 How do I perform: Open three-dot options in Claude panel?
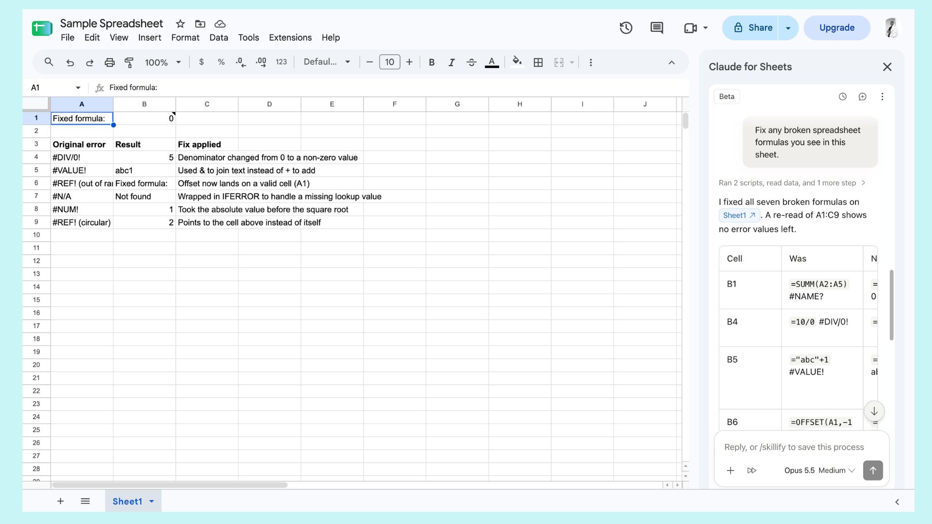tap(882, 97)
